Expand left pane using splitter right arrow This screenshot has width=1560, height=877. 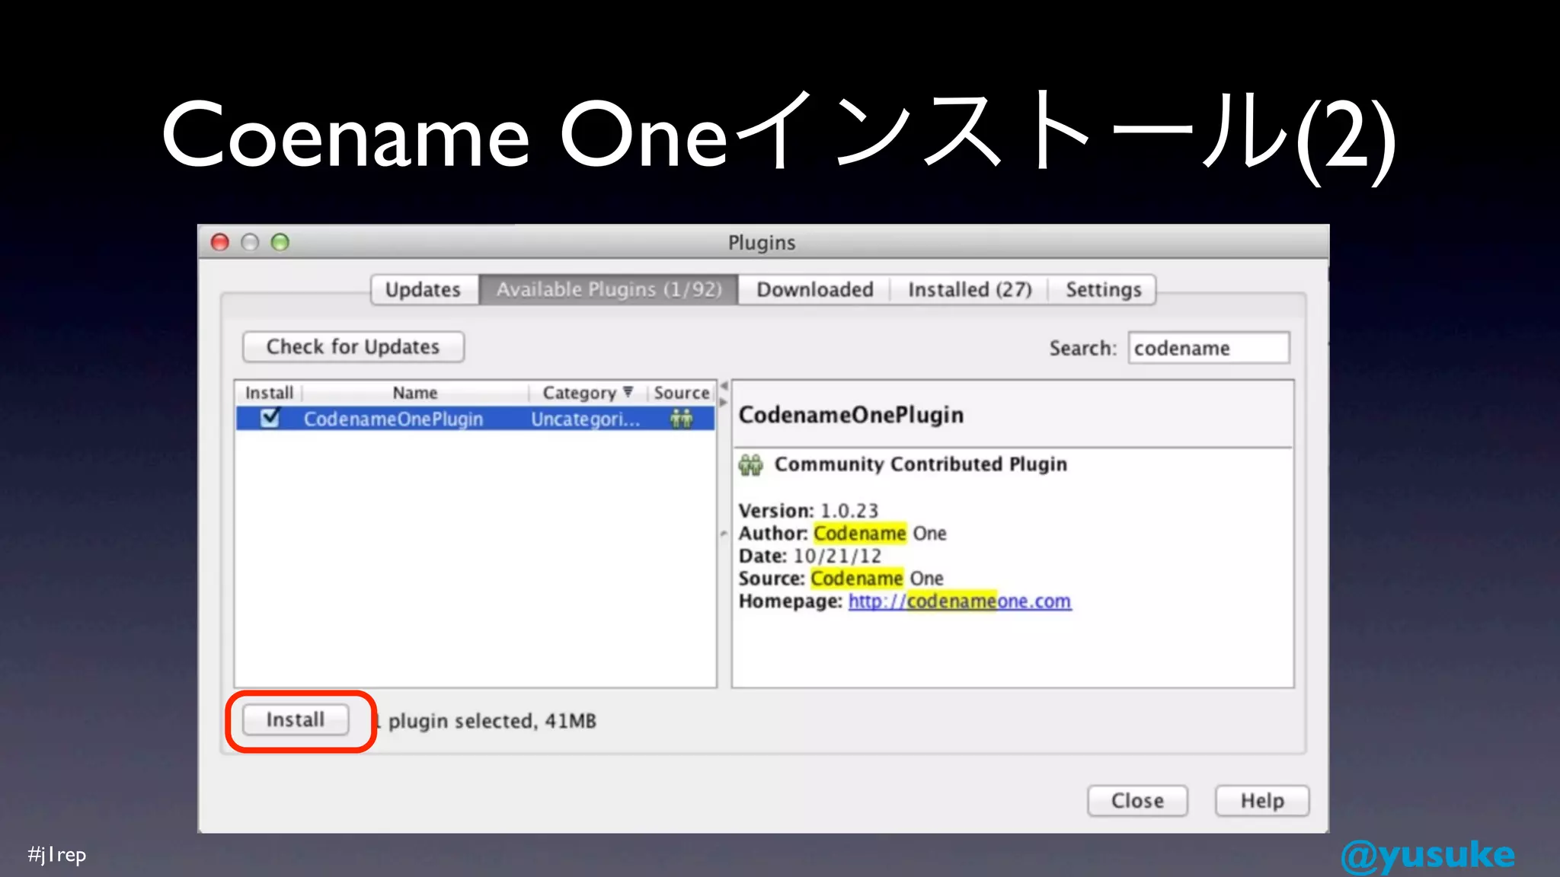[x=724, y=402]
